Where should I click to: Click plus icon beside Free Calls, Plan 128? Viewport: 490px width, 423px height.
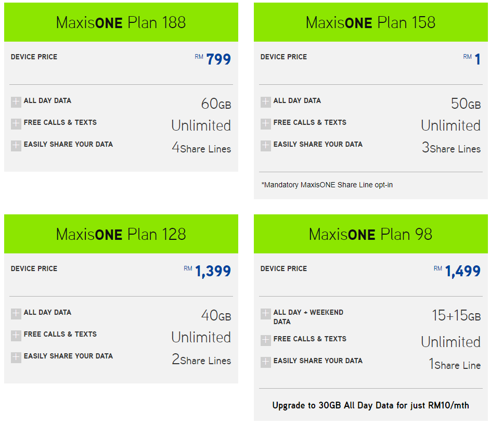[x=16, y=336]
